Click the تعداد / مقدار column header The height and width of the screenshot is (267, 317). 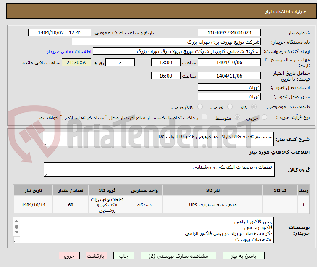pyautogui.click(x=71, y=190)
